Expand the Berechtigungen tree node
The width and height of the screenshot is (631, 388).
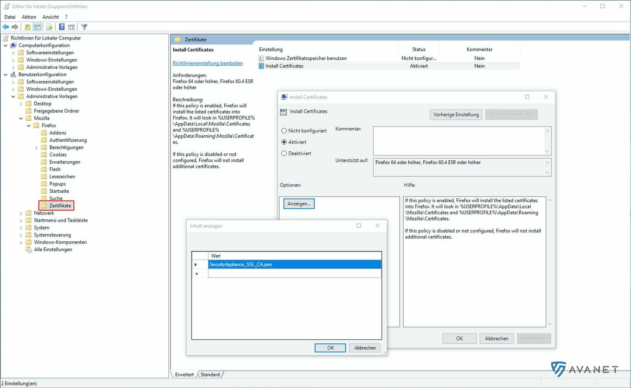click(36, 148)
